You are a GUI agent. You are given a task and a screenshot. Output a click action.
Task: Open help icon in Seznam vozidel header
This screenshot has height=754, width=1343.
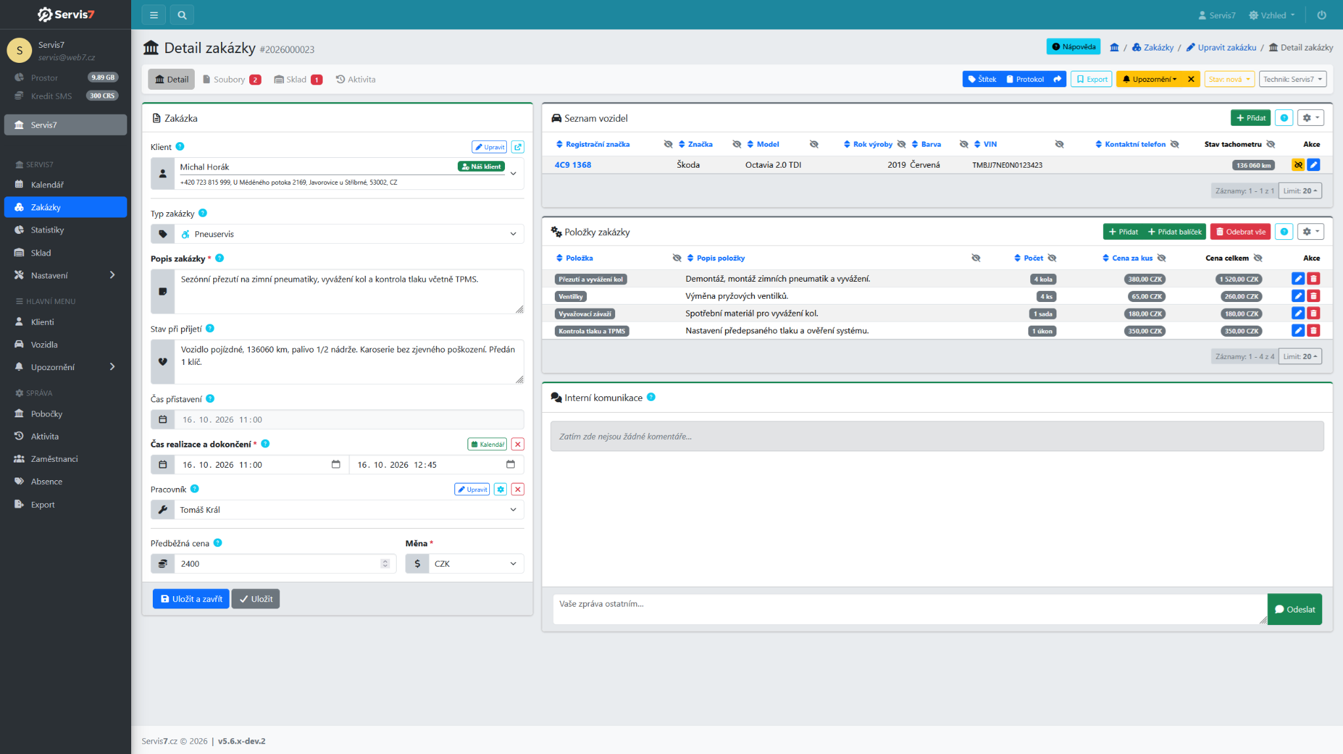point(1284,118)
